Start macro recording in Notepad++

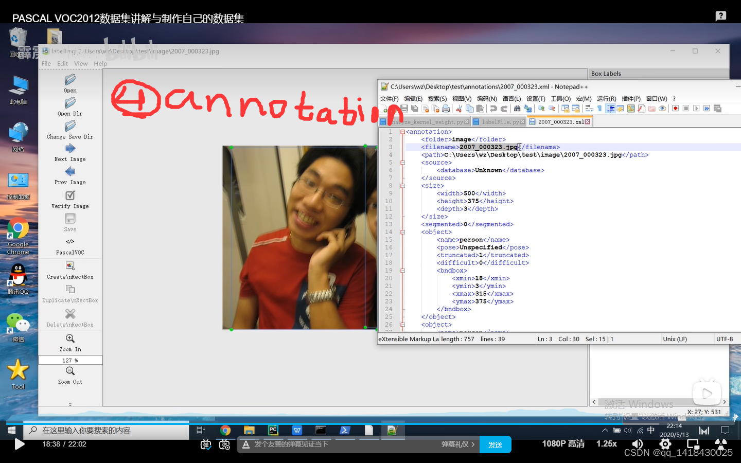point(675,109)
